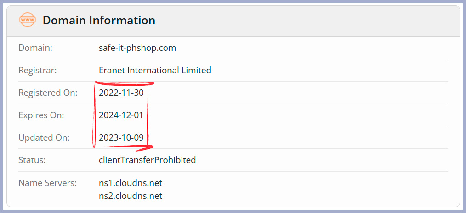Click the clientTransferProhibited status value
The height and width of the screenshot is (213, 466).
click(x=147, y=160)
